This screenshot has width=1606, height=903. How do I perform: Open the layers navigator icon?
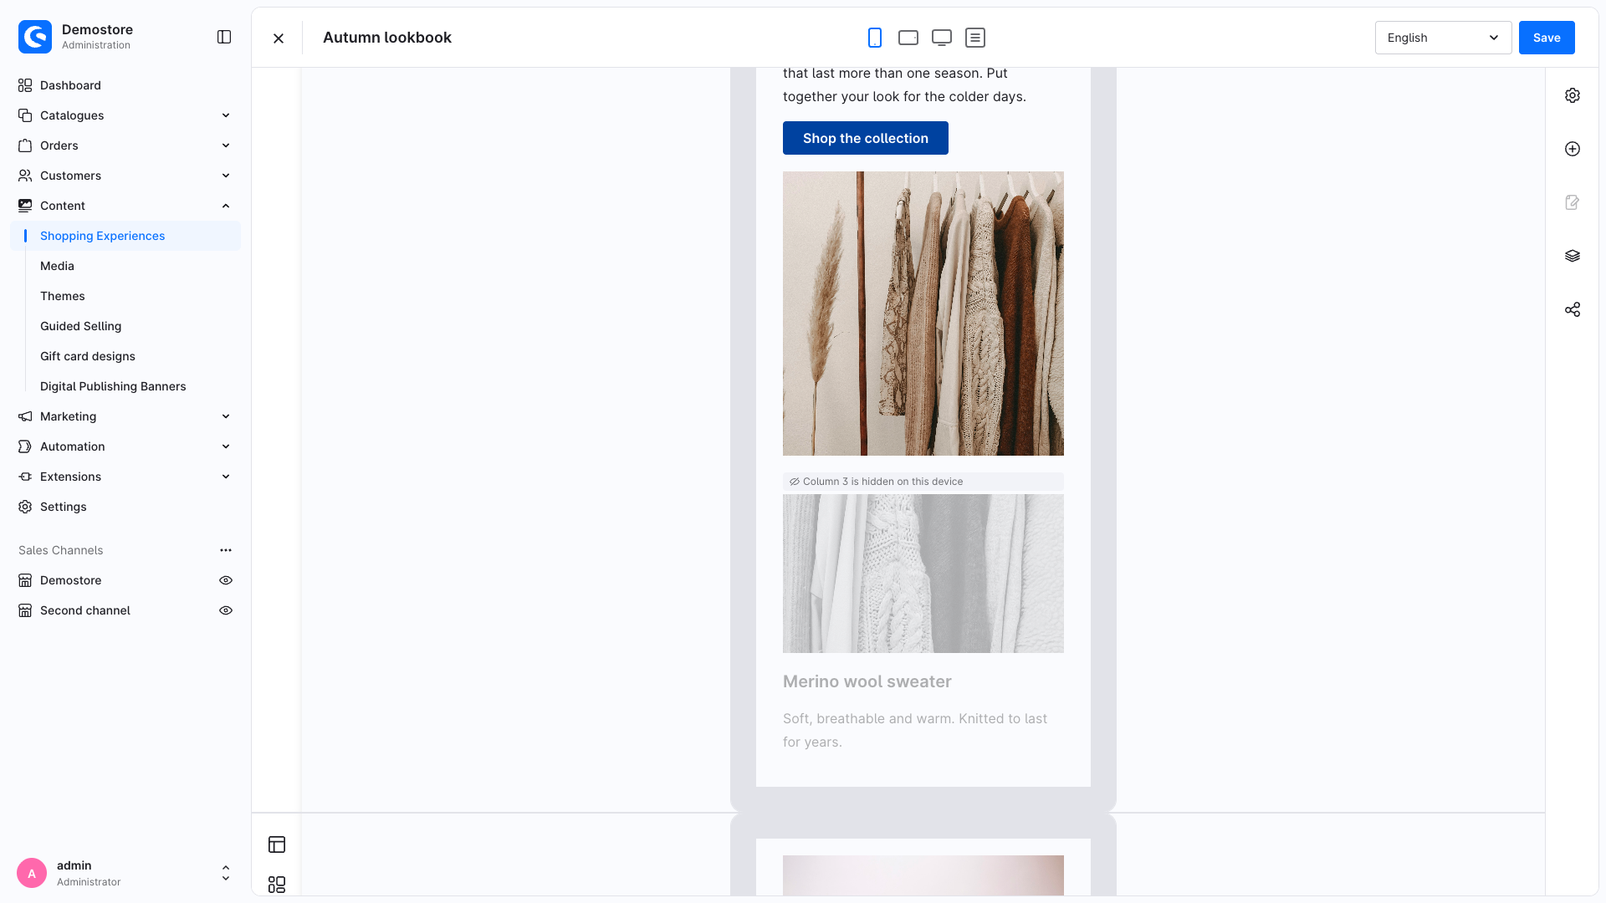[x=1573, y=256]
